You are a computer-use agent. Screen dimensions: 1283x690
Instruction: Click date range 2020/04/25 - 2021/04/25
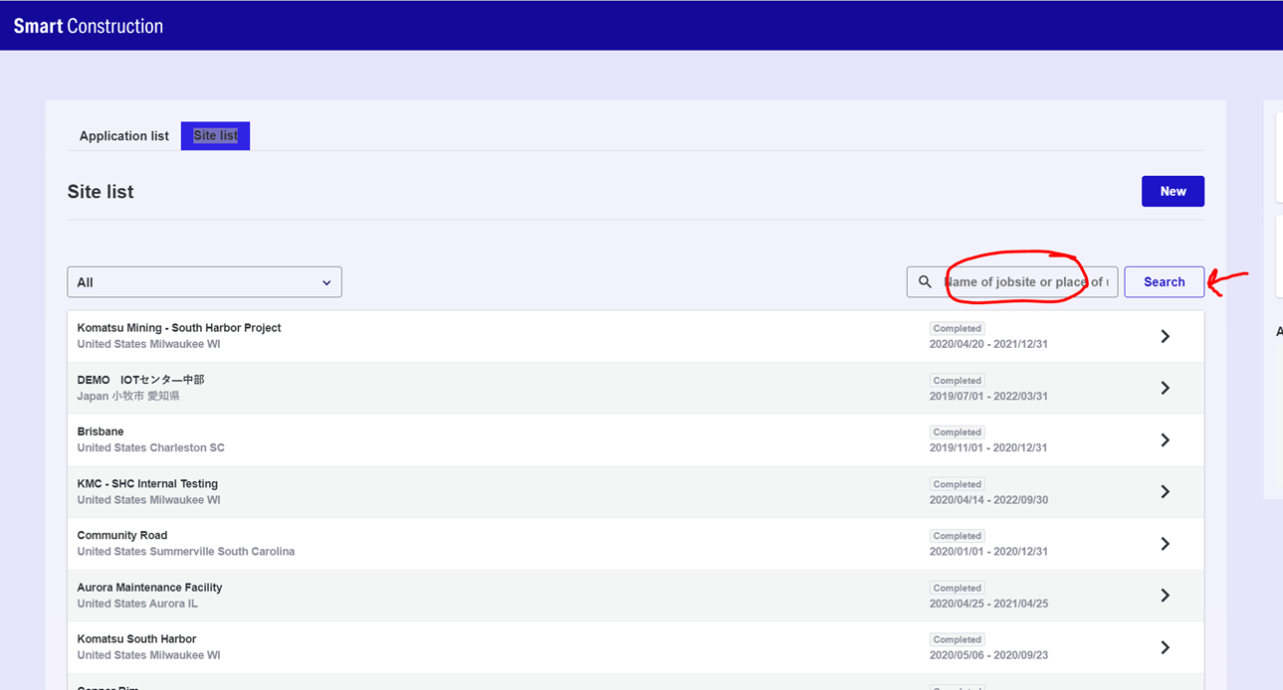(x=988, y=604)
